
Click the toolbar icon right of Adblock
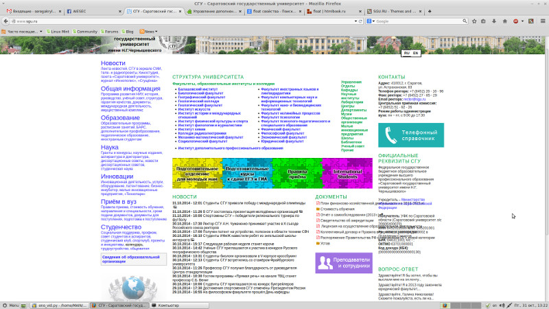530,21
